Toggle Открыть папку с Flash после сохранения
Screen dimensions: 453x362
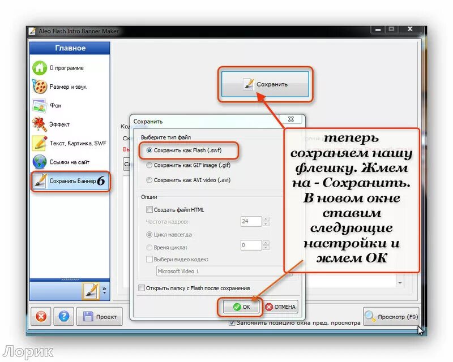(142, 288)
